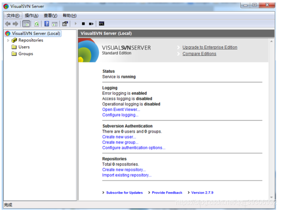Click the Back arrow toolbar icon
Viewport: 281px width, 210px height.
[8, 24]
